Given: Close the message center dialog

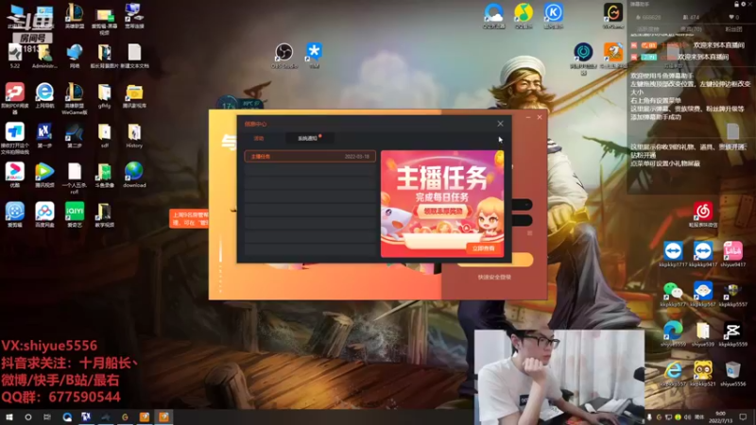Looking at the screenshot, I should 500,124.
